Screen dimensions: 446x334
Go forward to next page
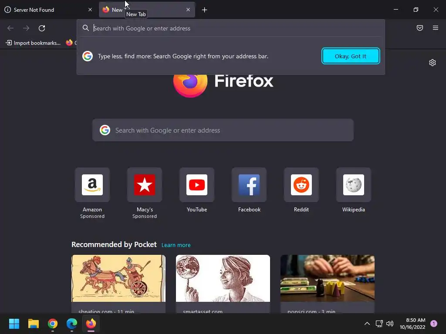coord(26,28)
